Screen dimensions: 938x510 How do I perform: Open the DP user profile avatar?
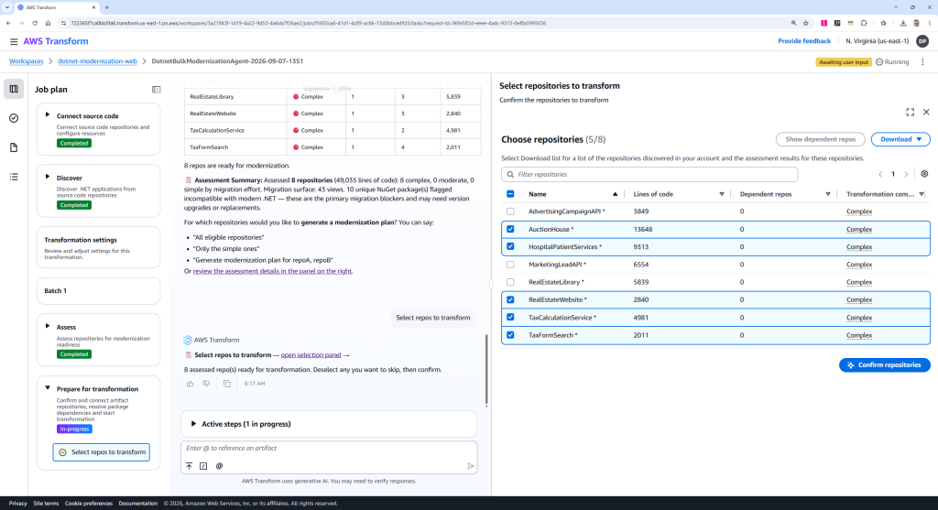coord(922,41)
